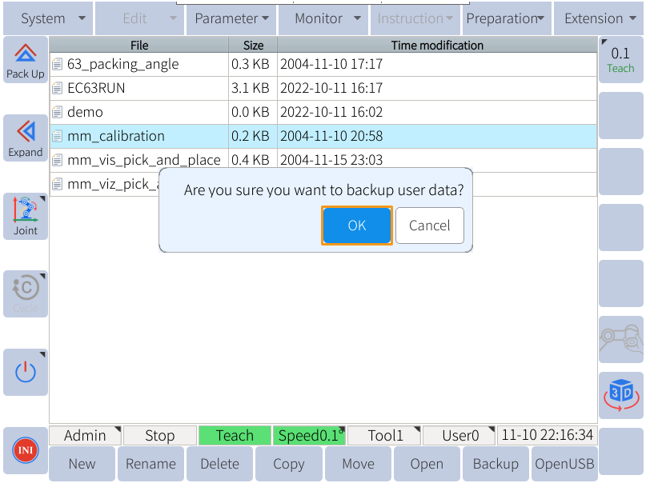This screenshot has height=483, width=646.
Task: Click the blue power icon
Action: tap(26, 372)
